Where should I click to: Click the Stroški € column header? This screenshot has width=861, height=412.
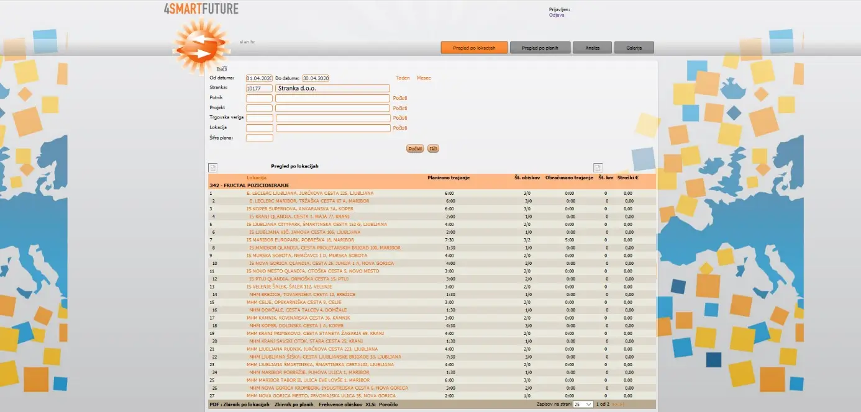coord(629,178)
